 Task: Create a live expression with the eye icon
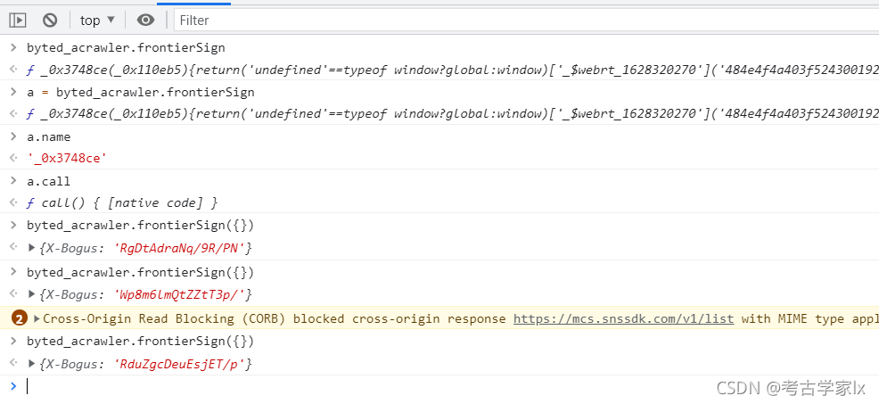point(145,21)
